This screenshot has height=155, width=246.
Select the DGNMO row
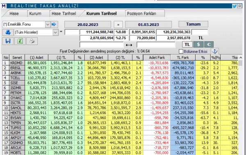(120, 143)
